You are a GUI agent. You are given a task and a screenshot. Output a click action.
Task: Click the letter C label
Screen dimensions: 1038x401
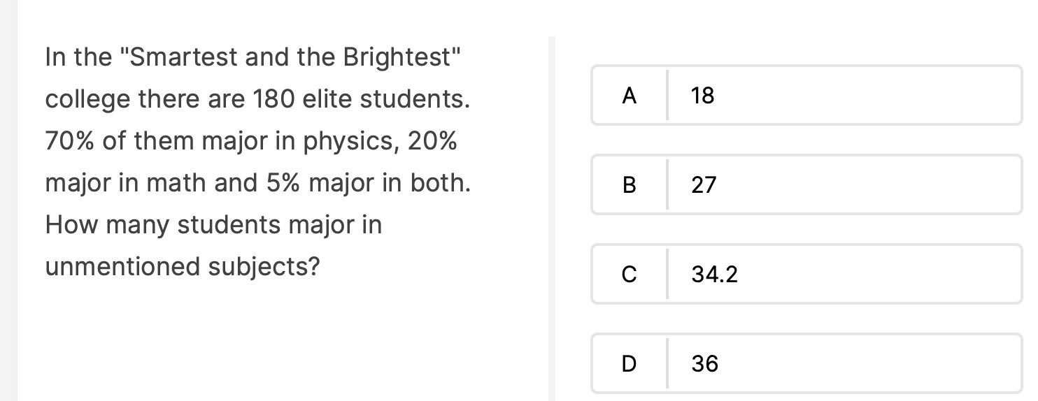tap(629, 275)
